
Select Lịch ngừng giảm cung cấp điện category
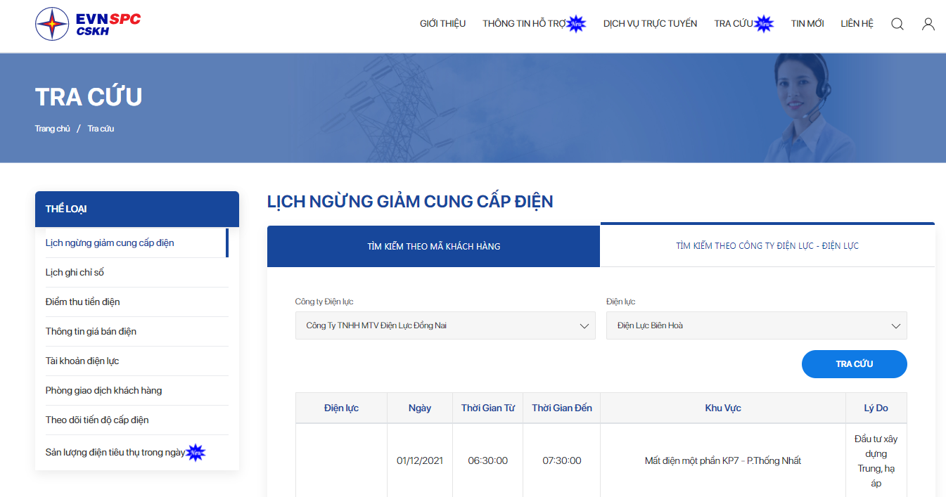tap(137, 243)
